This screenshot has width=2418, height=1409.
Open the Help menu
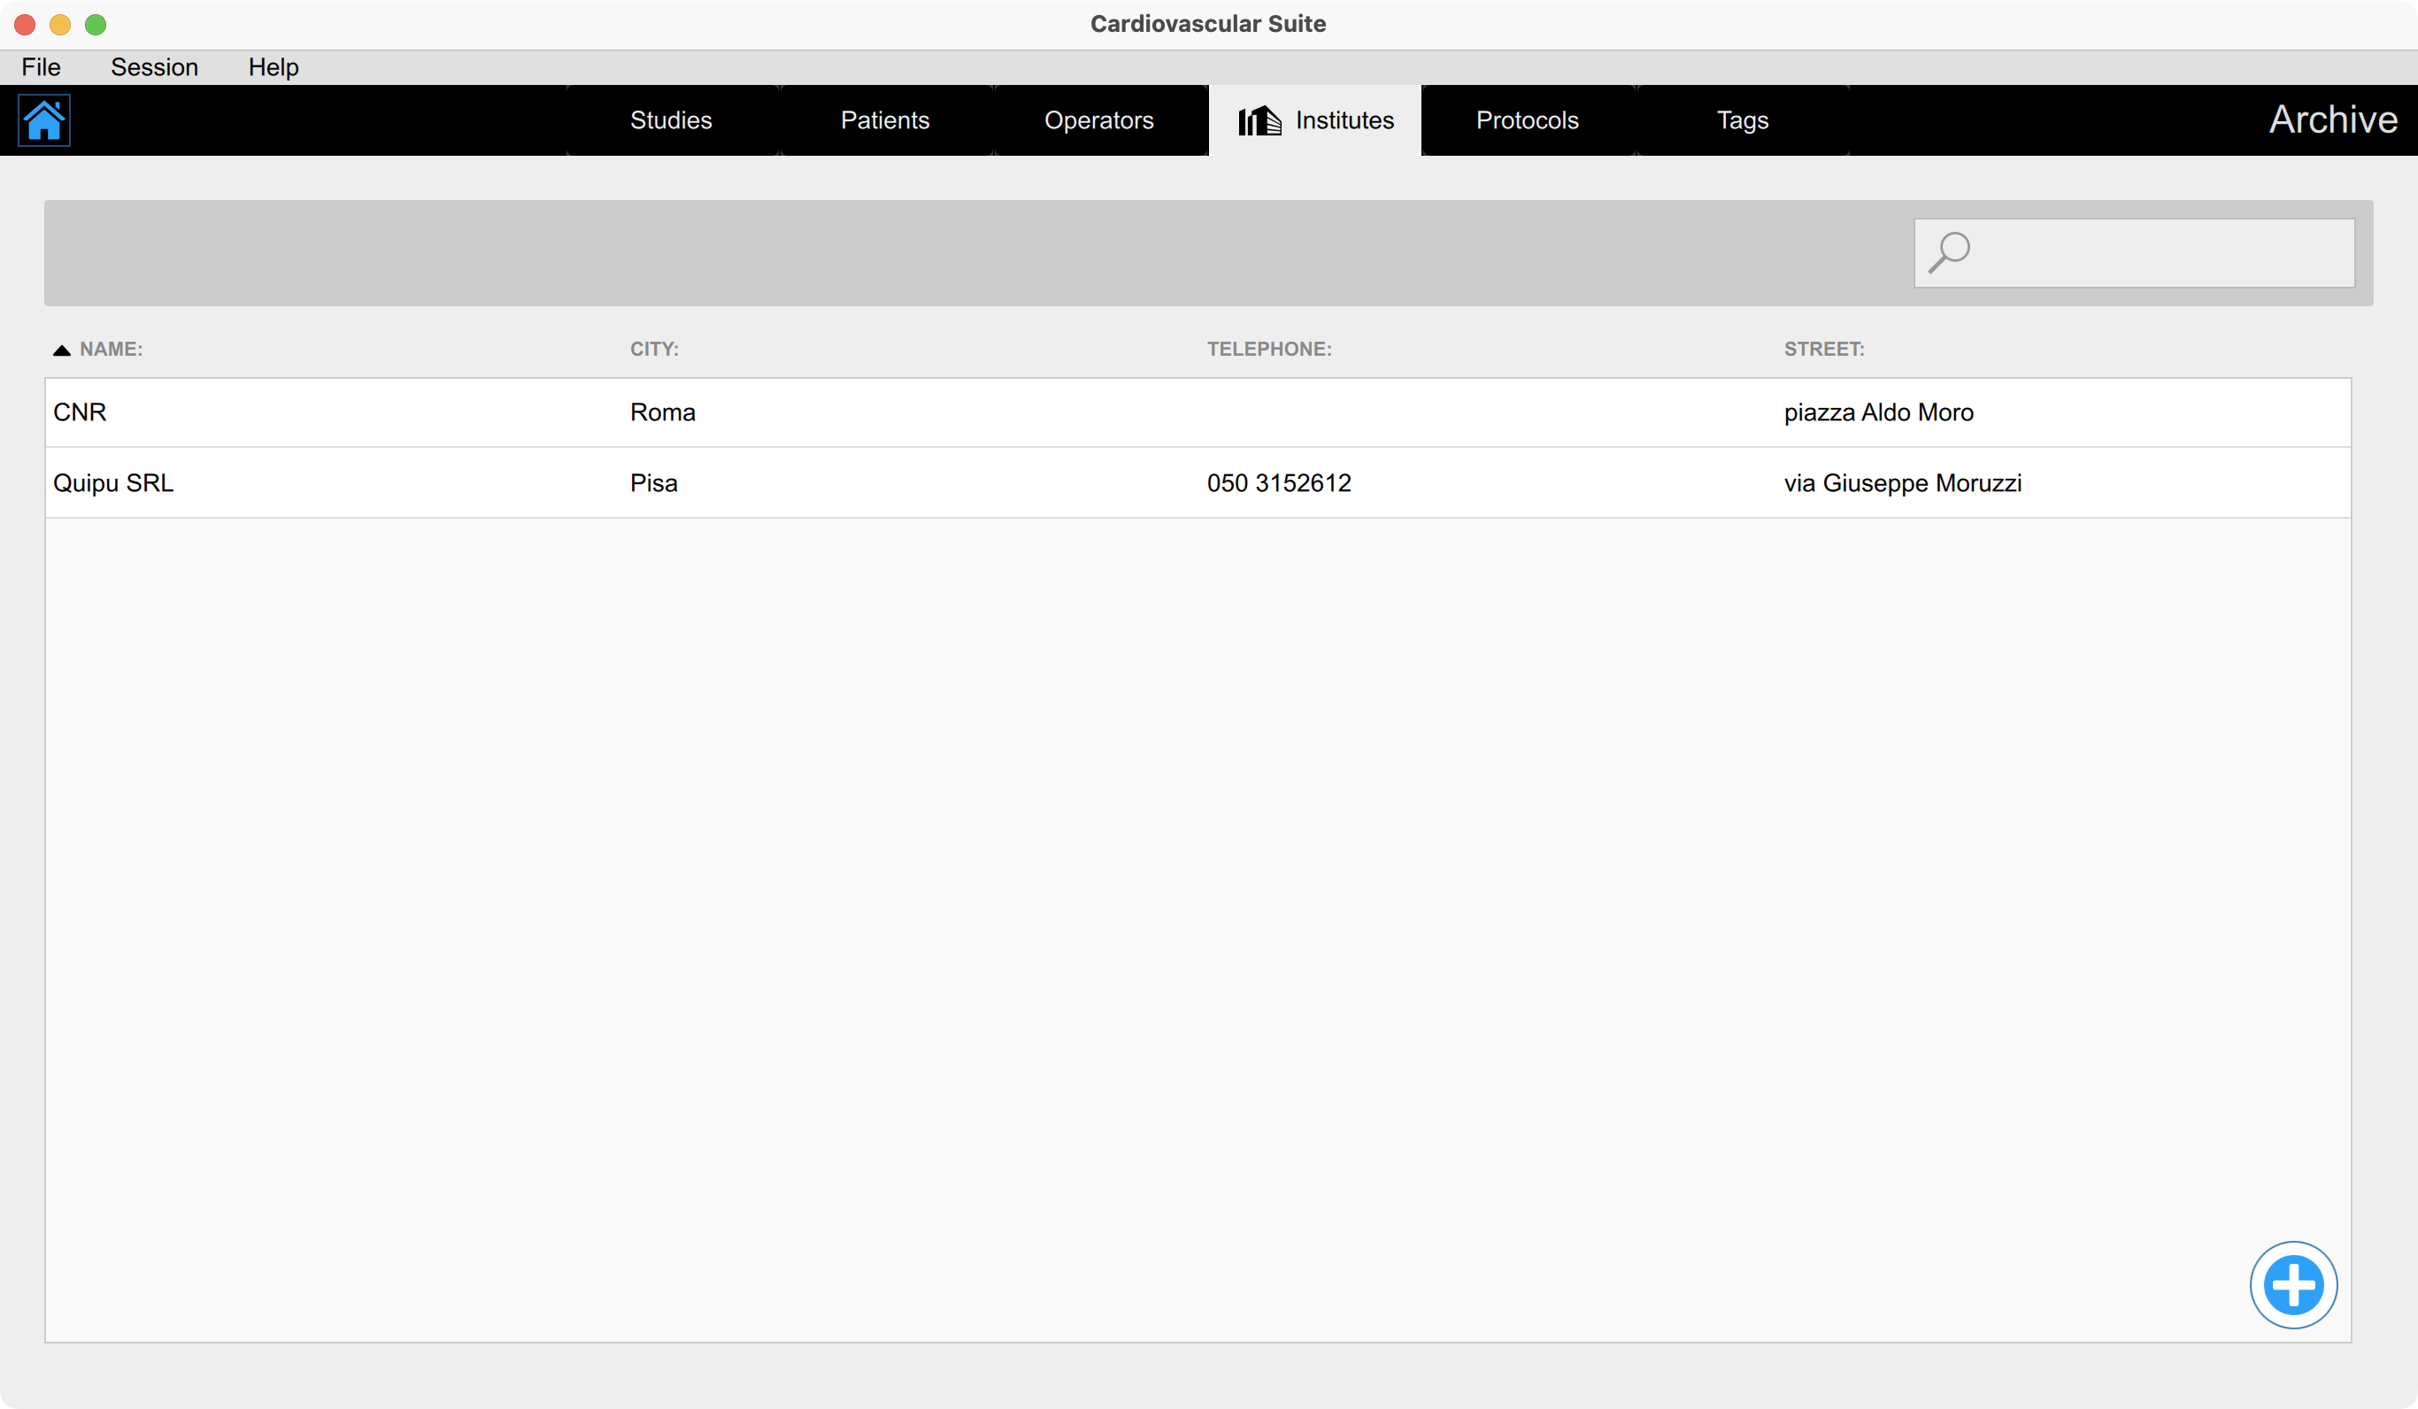(x=273, y=67)
